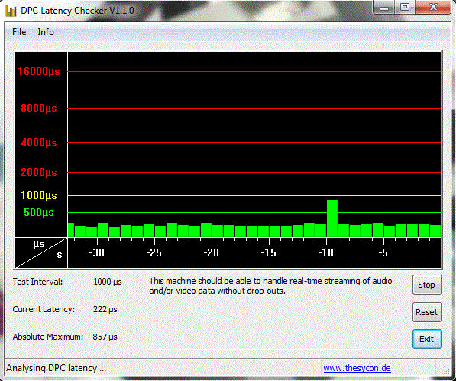
Task: Exit the DPC Latency Checker
Action: coord(427,339)
